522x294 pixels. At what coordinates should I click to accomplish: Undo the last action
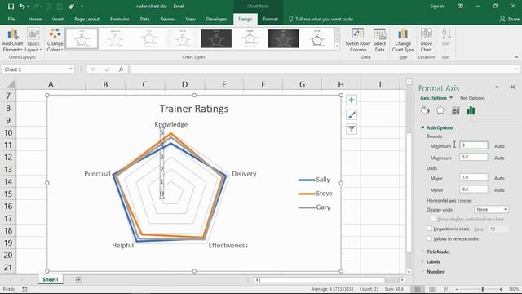coord(22,7)
